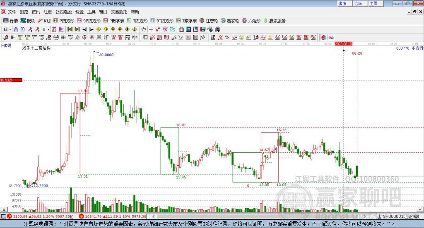Open the 文件 menu
The width and height of the screenshot is (424, 228).
(12, 12)
